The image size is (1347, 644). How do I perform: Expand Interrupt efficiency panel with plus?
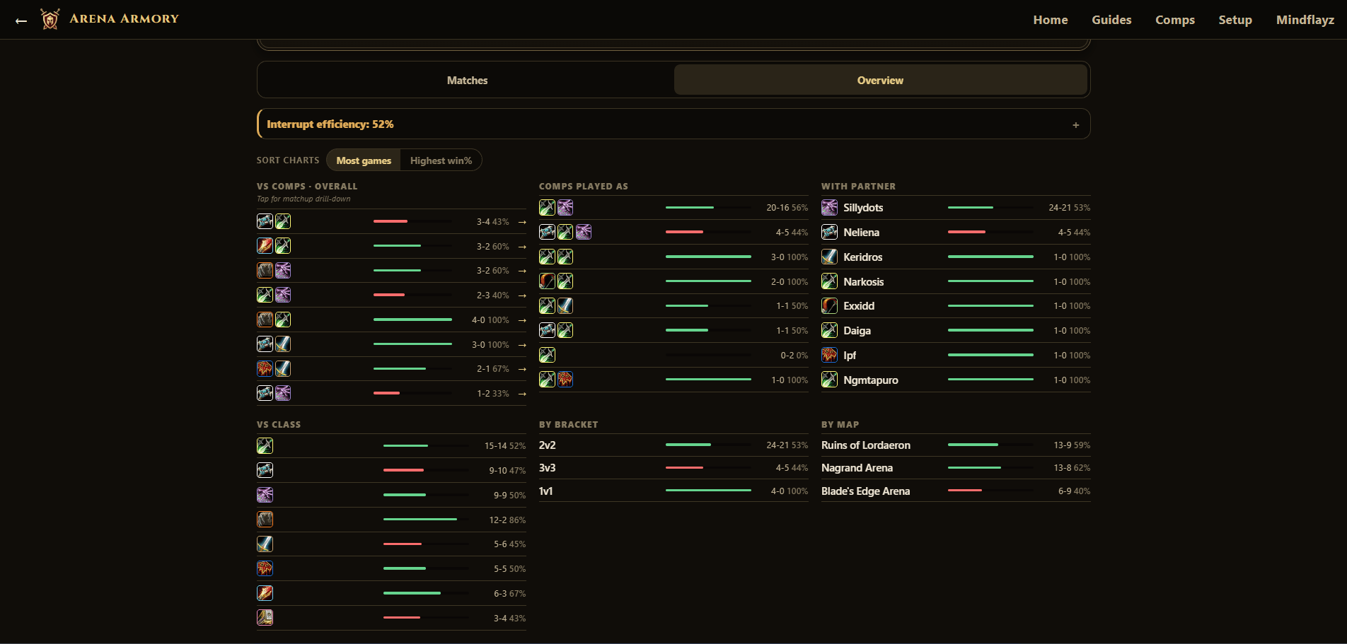[x=1075, y=125]
